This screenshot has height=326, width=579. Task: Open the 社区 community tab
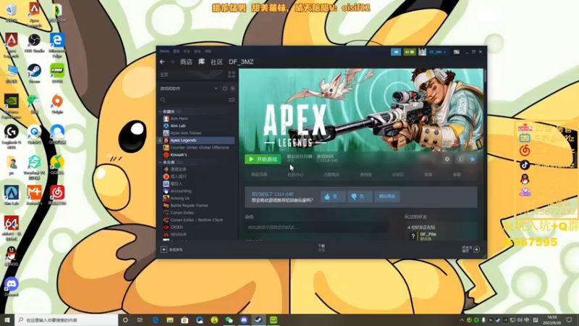point(216,62)
